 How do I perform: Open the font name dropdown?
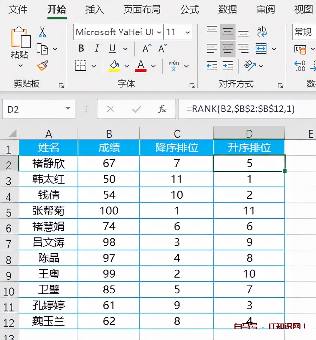159,32
